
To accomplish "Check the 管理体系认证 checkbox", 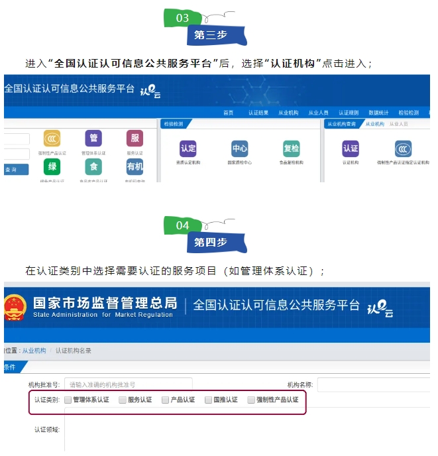I will click(x=68, y=400).
